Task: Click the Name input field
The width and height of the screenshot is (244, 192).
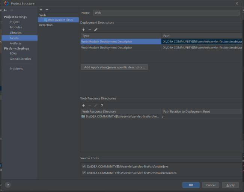Action: (x=166, y=13)
